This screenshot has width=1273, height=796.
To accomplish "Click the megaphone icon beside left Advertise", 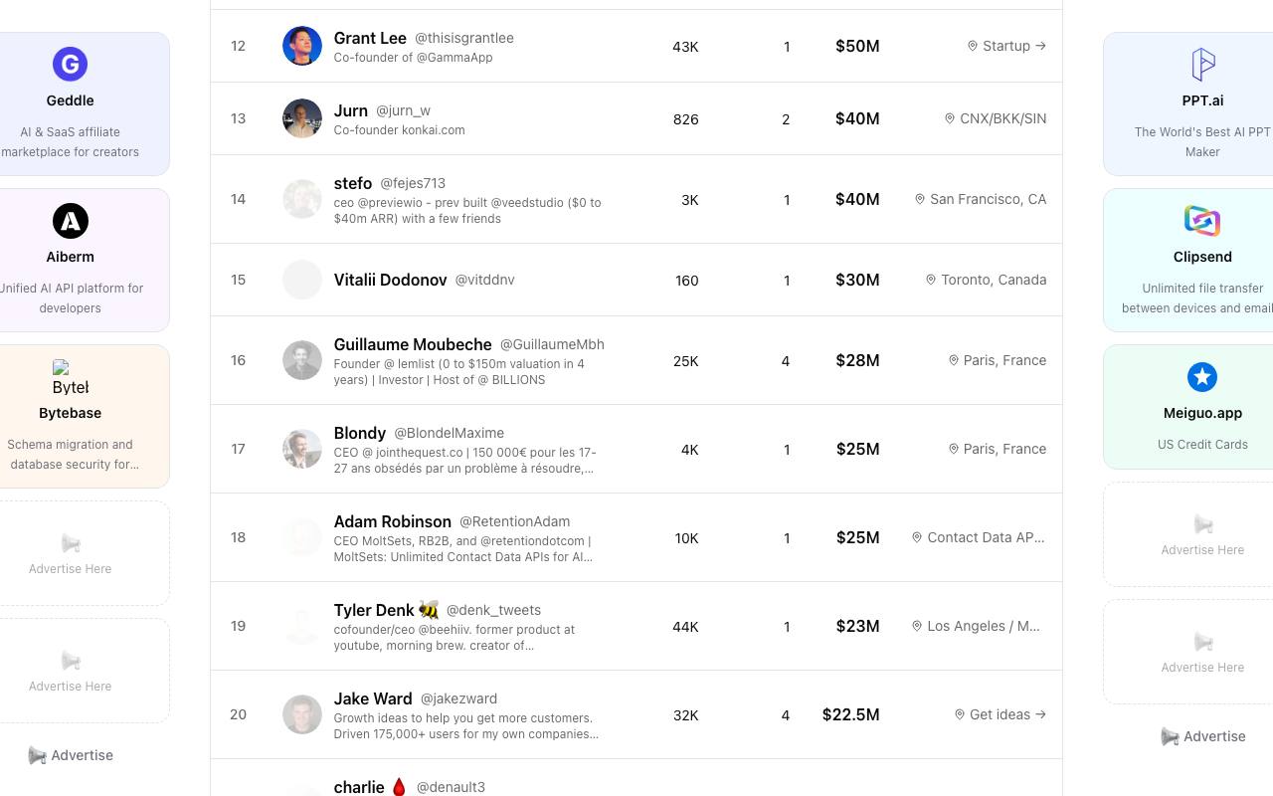I will tap(37, 755).
